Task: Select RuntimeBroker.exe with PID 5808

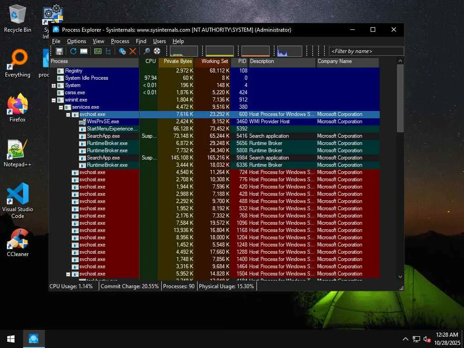Action: click(x=214, y=150)
